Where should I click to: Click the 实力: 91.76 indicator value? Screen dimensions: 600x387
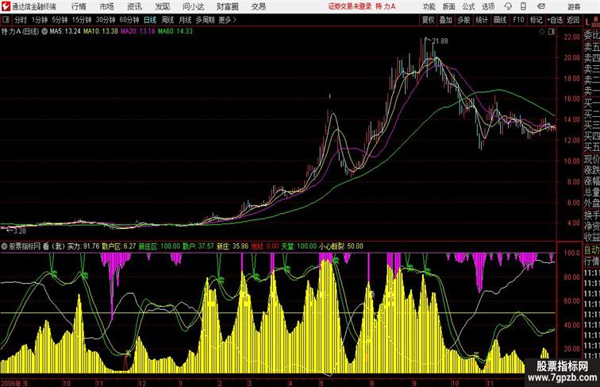click(83, 246)
